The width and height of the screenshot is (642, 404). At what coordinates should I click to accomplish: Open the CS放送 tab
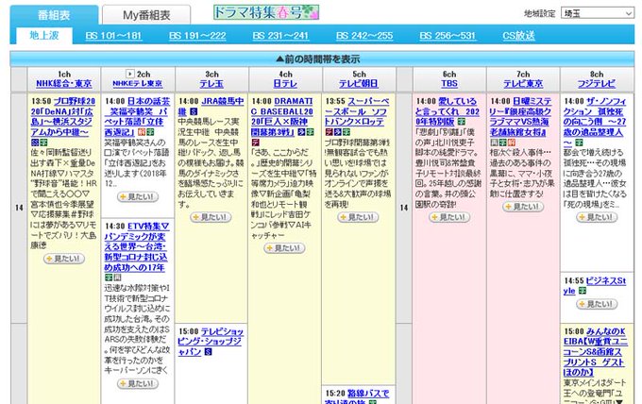click(518, 36)
